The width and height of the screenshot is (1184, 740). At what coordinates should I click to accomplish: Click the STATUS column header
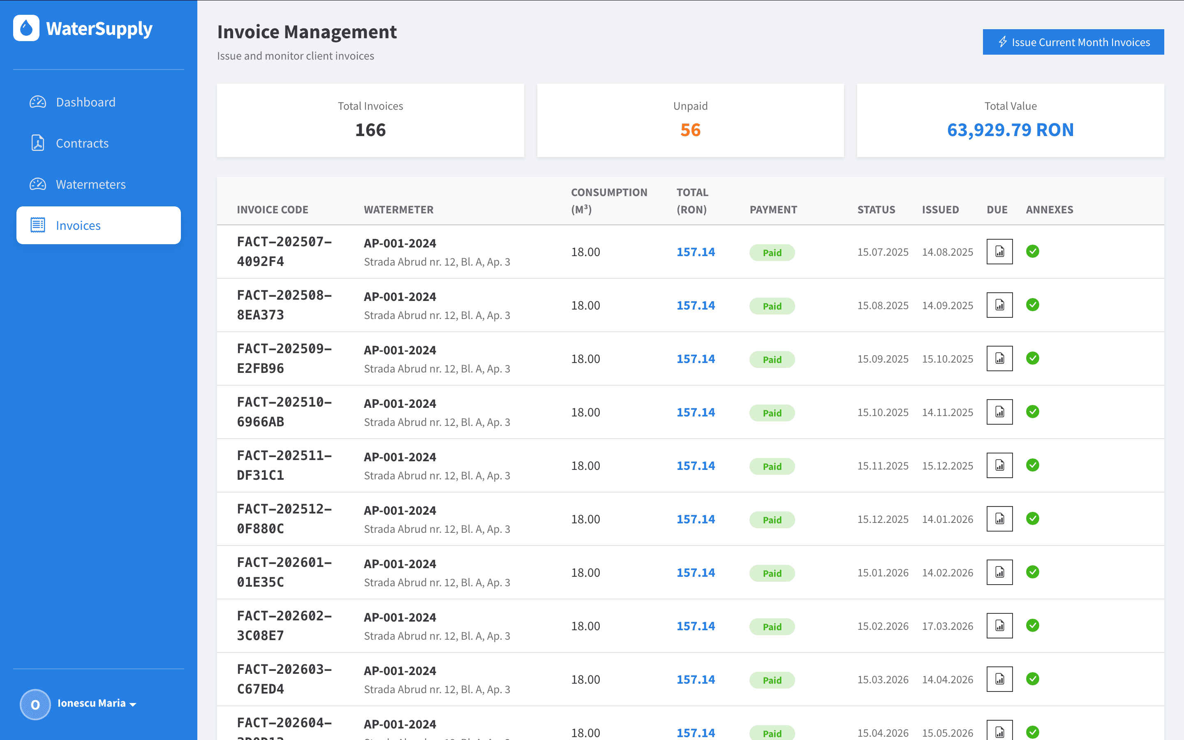(876, 210)
